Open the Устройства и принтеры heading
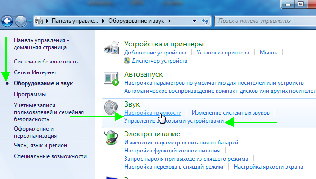The height and width of the screenshot is (179, 316). click(164, 44)
